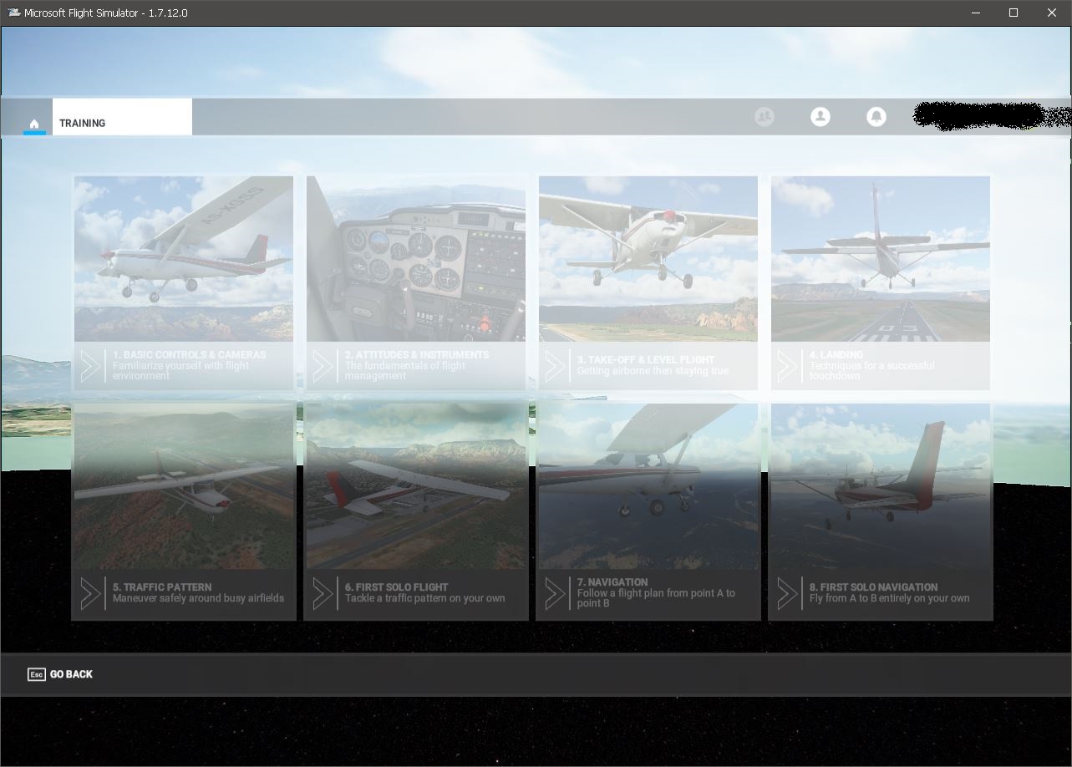This screenshot has width=1072, height=767.
Task: Expand the Navigation lesson chevron
Action: [x=555, y=592]
